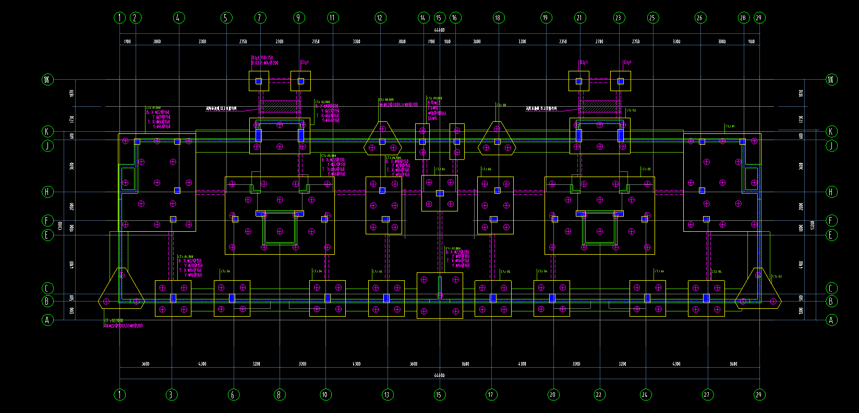
Task: Click grid axis bubble 6
Action: [233, 394]
